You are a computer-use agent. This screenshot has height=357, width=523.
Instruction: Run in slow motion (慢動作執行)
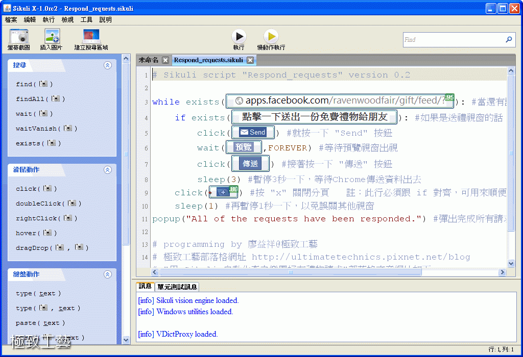click(271, 36)
